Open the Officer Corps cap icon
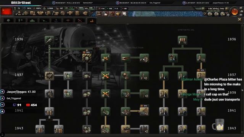 (85, 14)
